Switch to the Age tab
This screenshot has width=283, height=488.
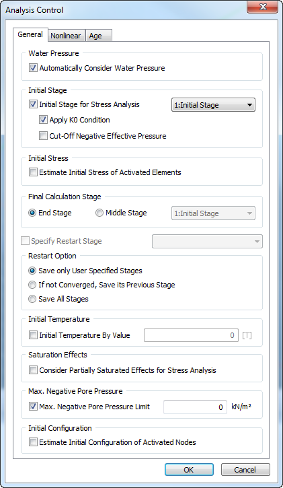(98, 36)
